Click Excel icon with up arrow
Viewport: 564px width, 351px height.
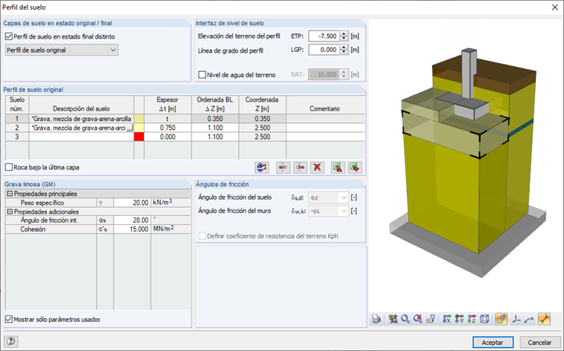coord(338,168)
